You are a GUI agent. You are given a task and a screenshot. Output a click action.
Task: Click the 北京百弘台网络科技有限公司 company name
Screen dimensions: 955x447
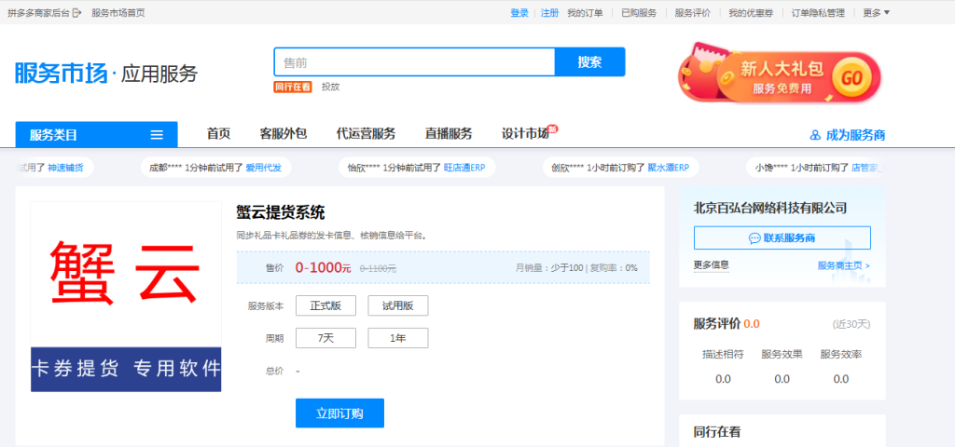770,208
